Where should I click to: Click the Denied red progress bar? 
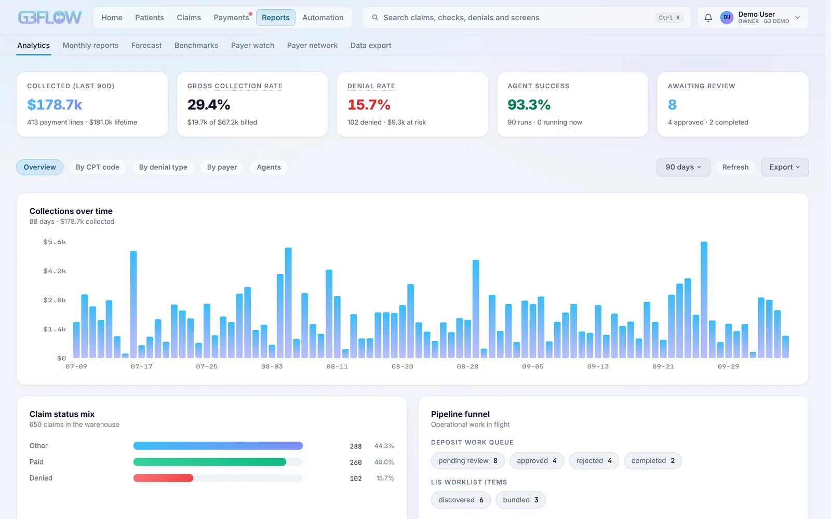pyautogui.click(x=163, y=478)
